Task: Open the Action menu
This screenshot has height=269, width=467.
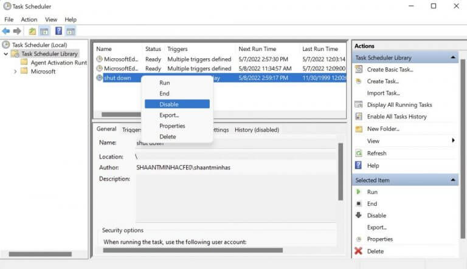Action: (29, 19)
